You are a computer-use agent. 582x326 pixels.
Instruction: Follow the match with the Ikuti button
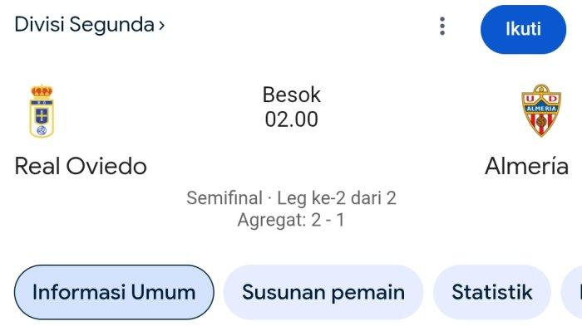coord(523,29)
